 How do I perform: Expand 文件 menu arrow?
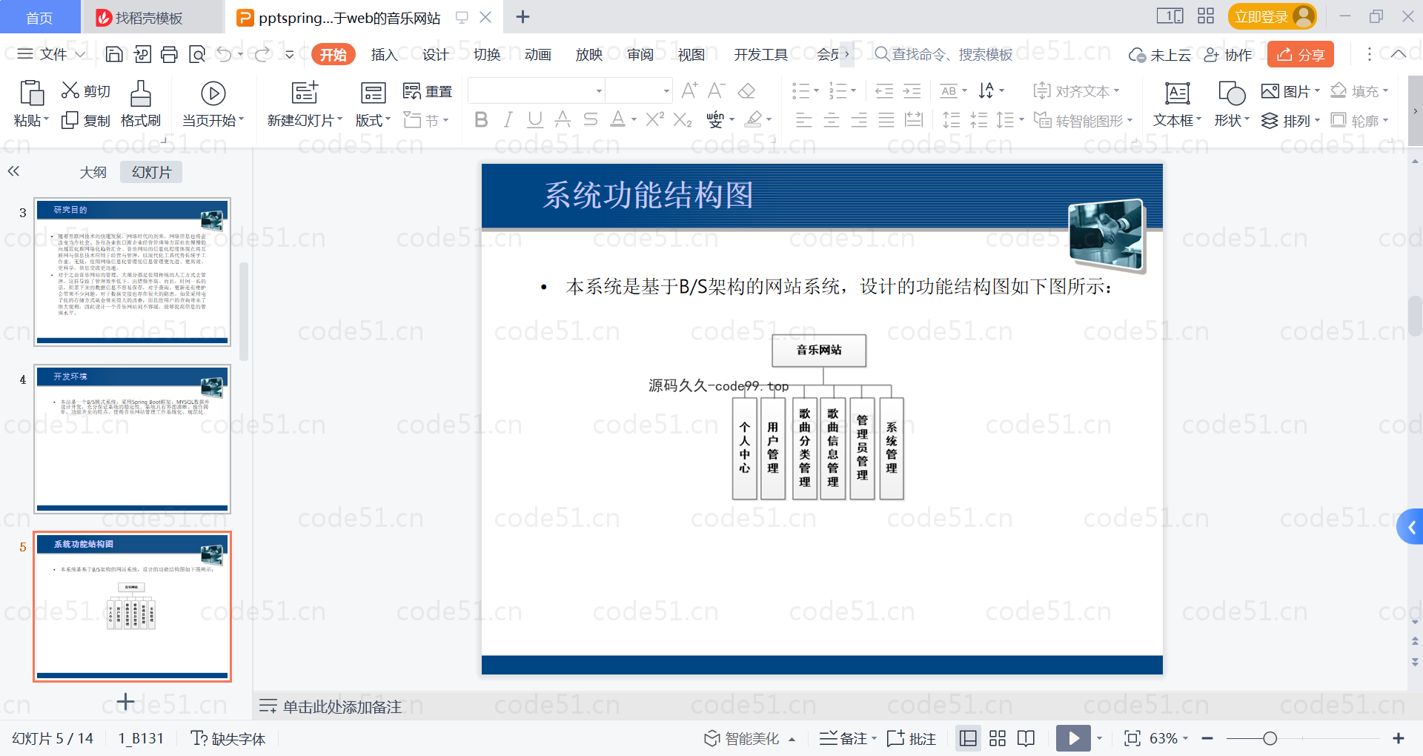(x=80, y=54)
